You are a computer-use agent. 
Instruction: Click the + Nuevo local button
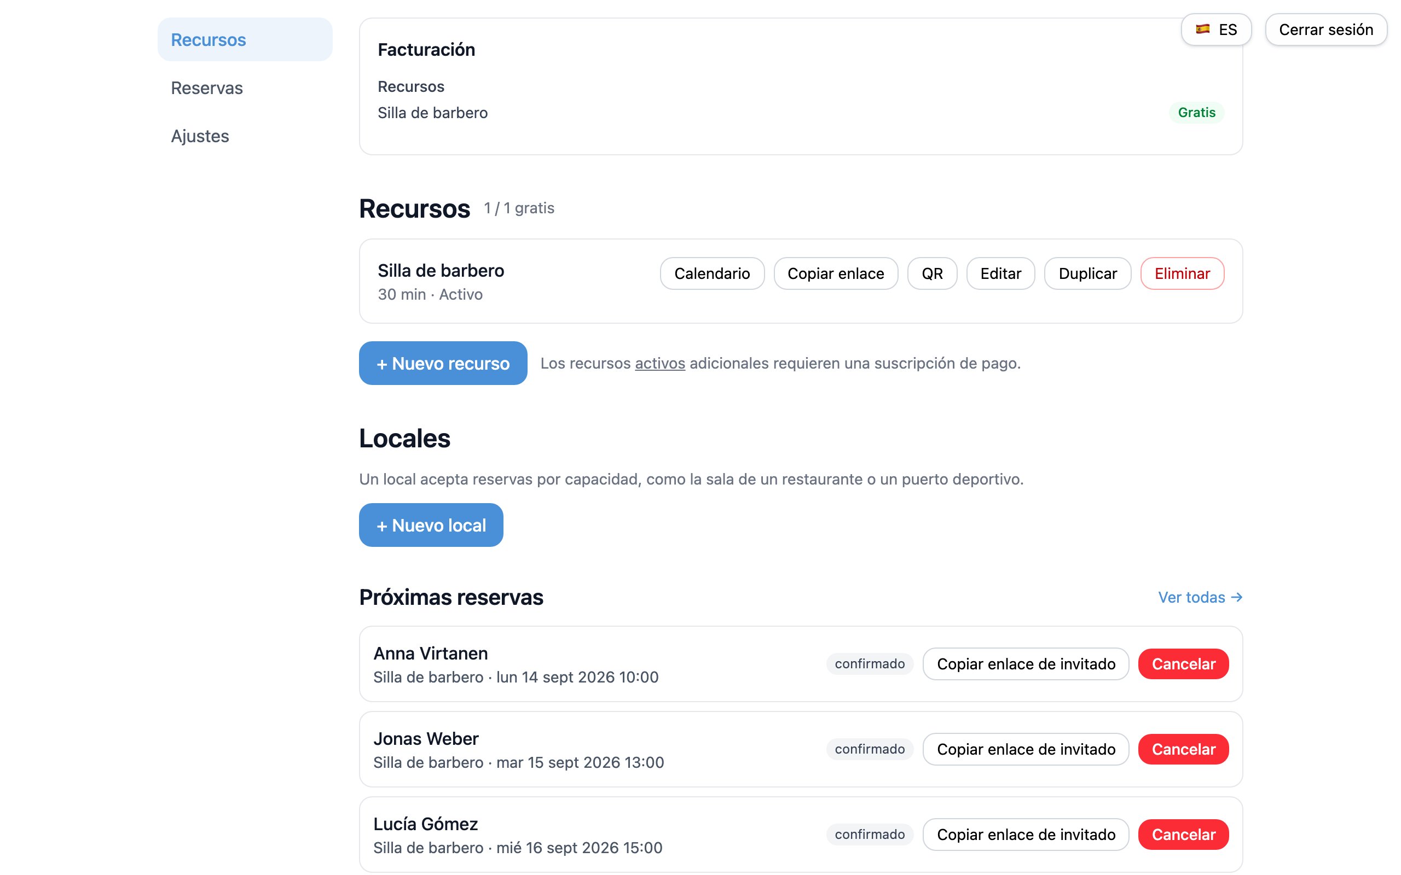point(431,525)
